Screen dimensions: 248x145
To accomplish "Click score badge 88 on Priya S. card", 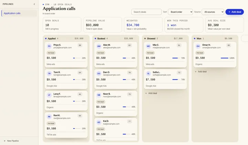I will pos(80,45).
